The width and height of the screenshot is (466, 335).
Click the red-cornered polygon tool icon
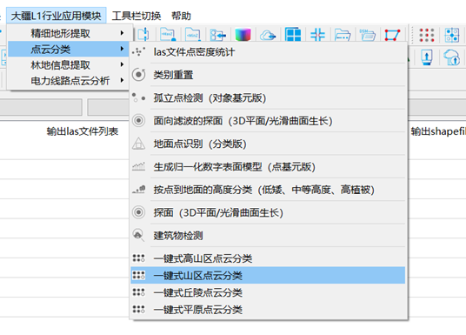pos(392,35)
